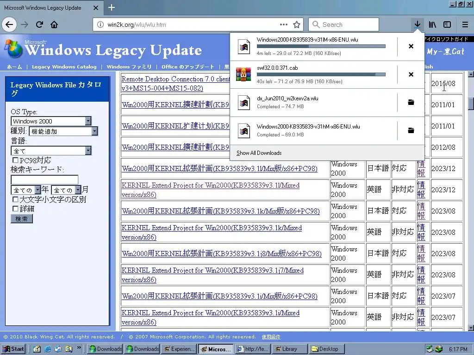
Task: Switch to the http://fe... taskbar window
Action: 253,349
